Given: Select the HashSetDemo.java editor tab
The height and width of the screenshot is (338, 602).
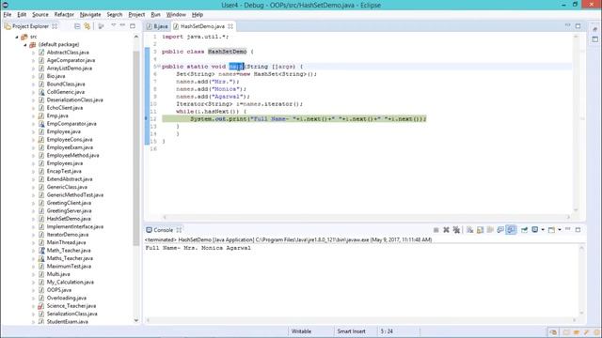Looking at the screenshot, I should (203, 26).
